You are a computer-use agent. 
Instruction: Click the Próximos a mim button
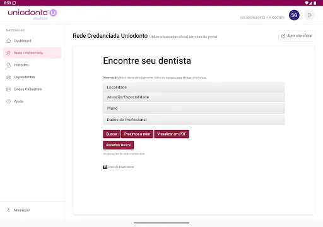(137, 134)
